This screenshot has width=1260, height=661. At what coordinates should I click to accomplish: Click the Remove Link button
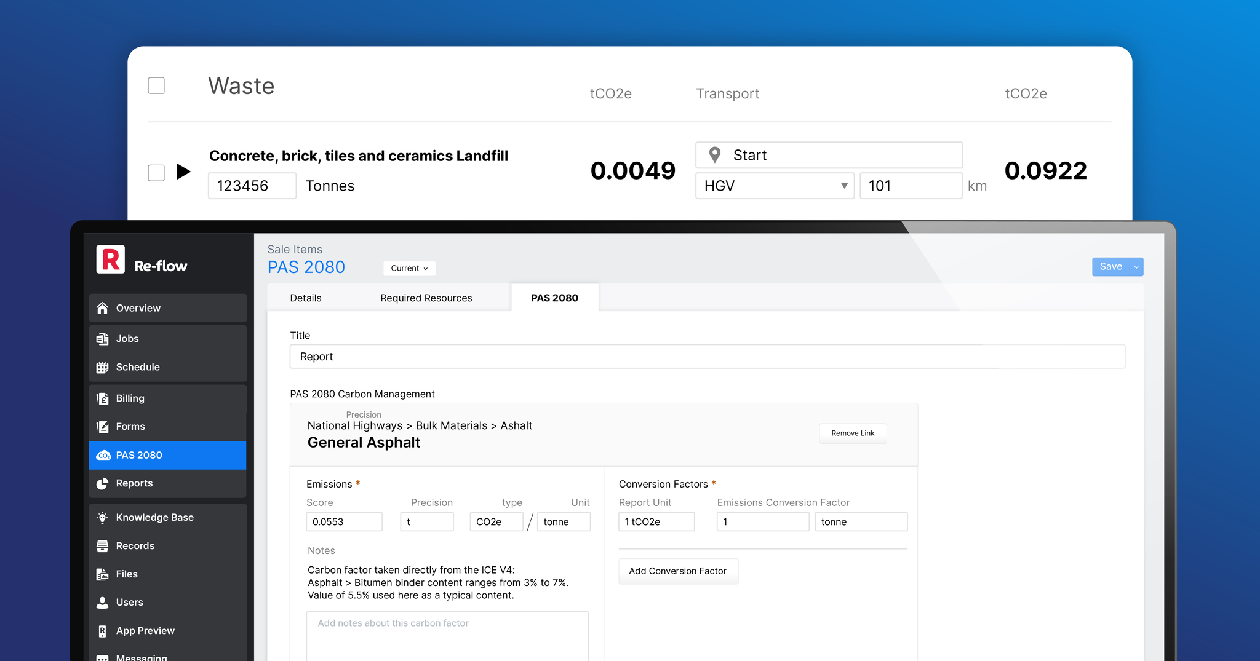(x=853, y=433)
